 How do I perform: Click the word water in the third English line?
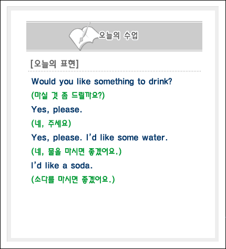pos(153,138)
